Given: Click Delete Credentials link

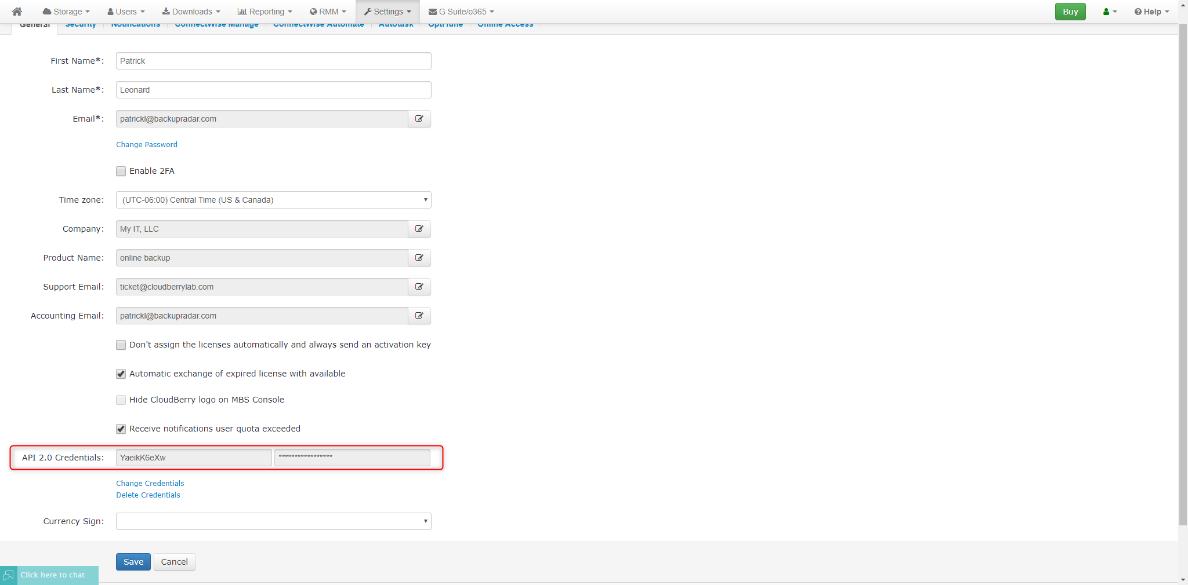Looking at the screenshot, I should [x=148, y=495].
